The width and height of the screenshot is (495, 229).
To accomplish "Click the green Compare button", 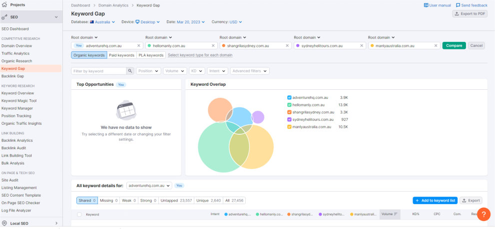I will (454, 46).
